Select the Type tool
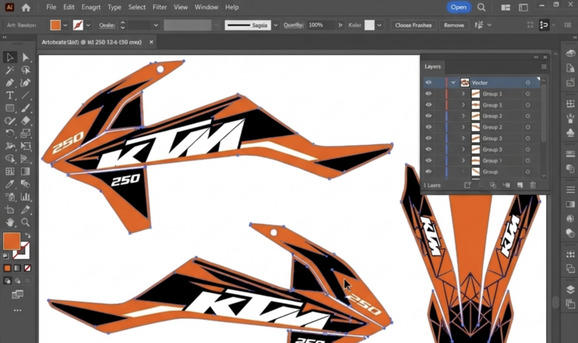The image size is (578, 343). [x=10, y=95]
